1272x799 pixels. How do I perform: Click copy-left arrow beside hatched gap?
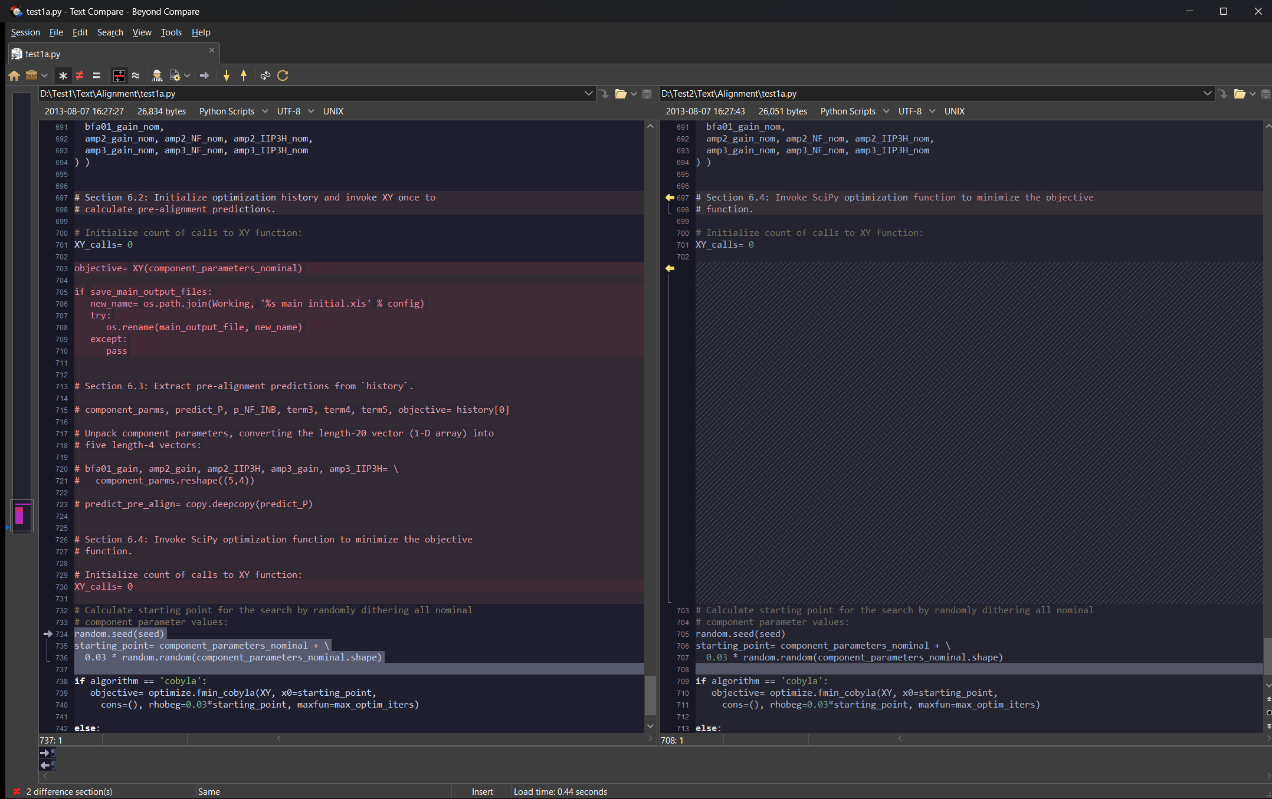(x=670, y=268)
